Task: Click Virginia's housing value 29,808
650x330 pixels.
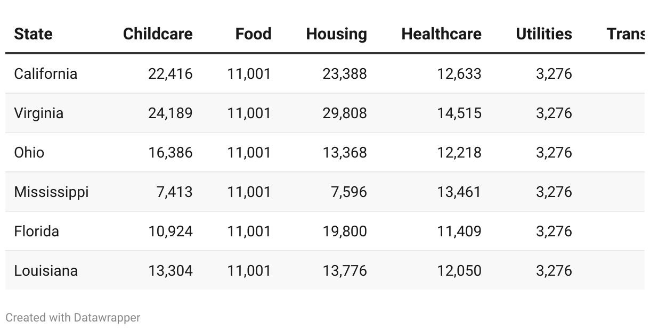Action: click(x=345, y=113)
